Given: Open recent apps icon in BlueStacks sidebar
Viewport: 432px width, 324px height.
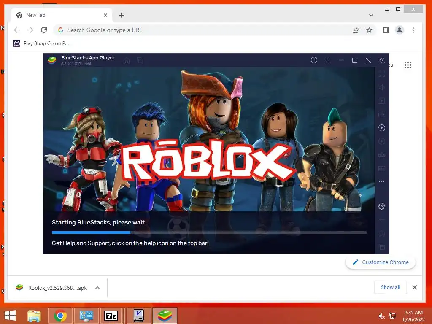Looking at the screenshot, I should (x=381, y=247).
